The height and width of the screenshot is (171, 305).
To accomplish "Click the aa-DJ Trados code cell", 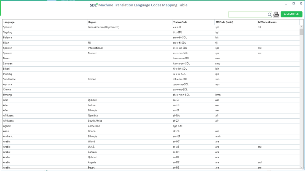I will tap(176, 100).
